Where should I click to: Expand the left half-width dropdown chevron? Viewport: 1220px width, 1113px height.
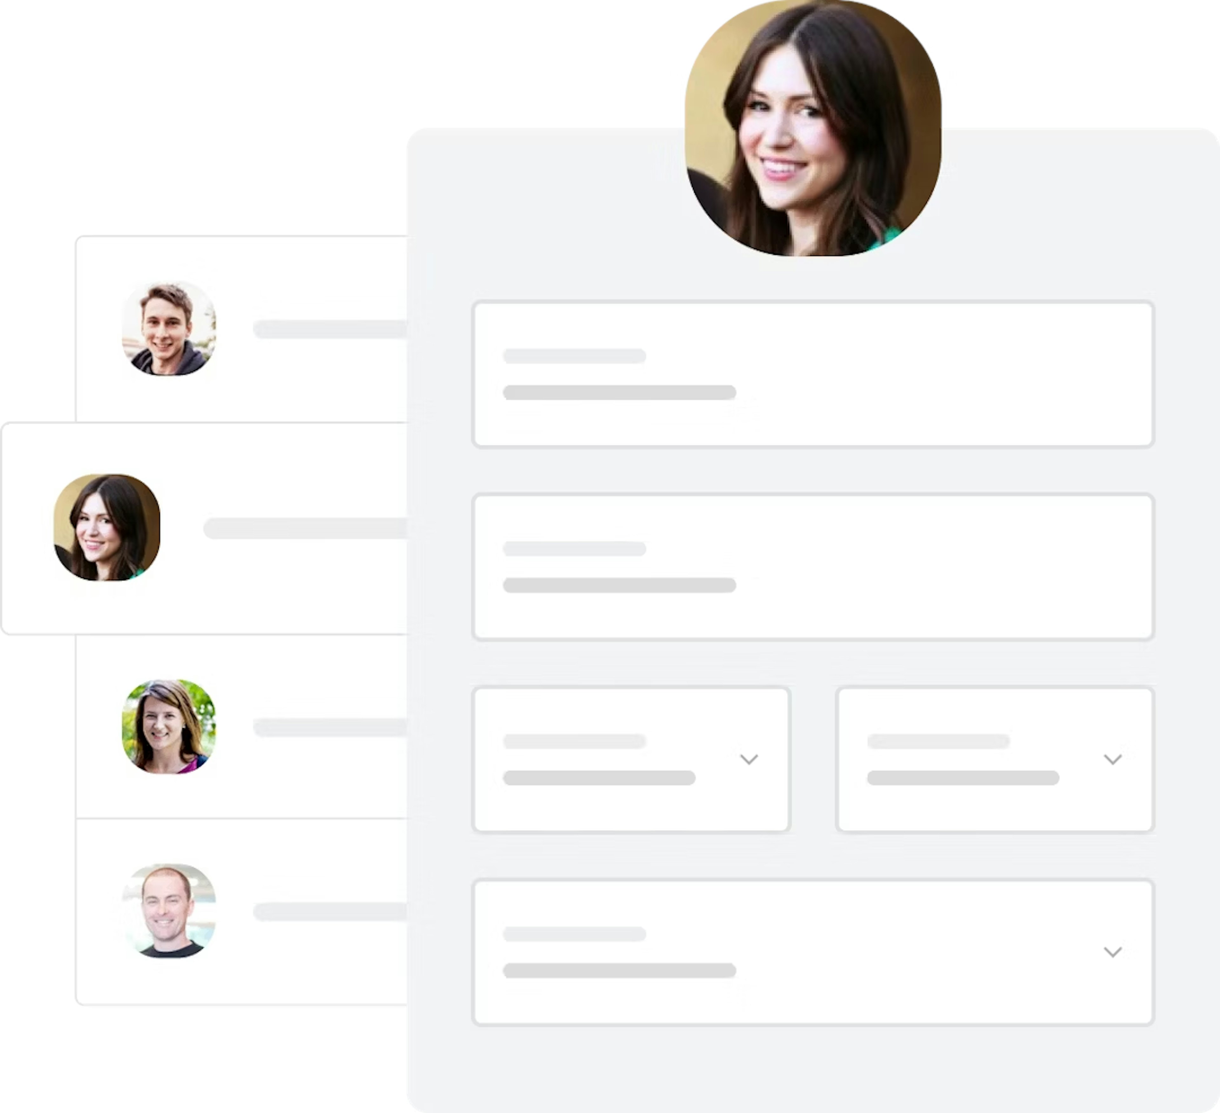click(749, 760)
